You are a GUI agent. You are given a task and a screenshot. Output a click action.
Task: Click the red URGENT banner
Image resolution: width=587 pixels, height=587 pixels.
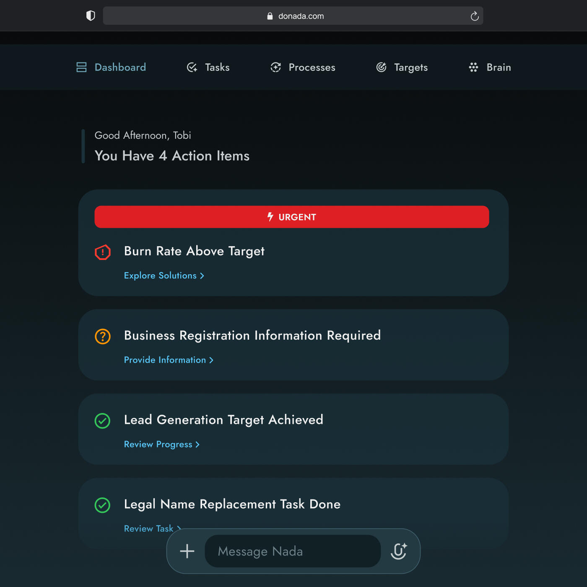pos(292,217)
